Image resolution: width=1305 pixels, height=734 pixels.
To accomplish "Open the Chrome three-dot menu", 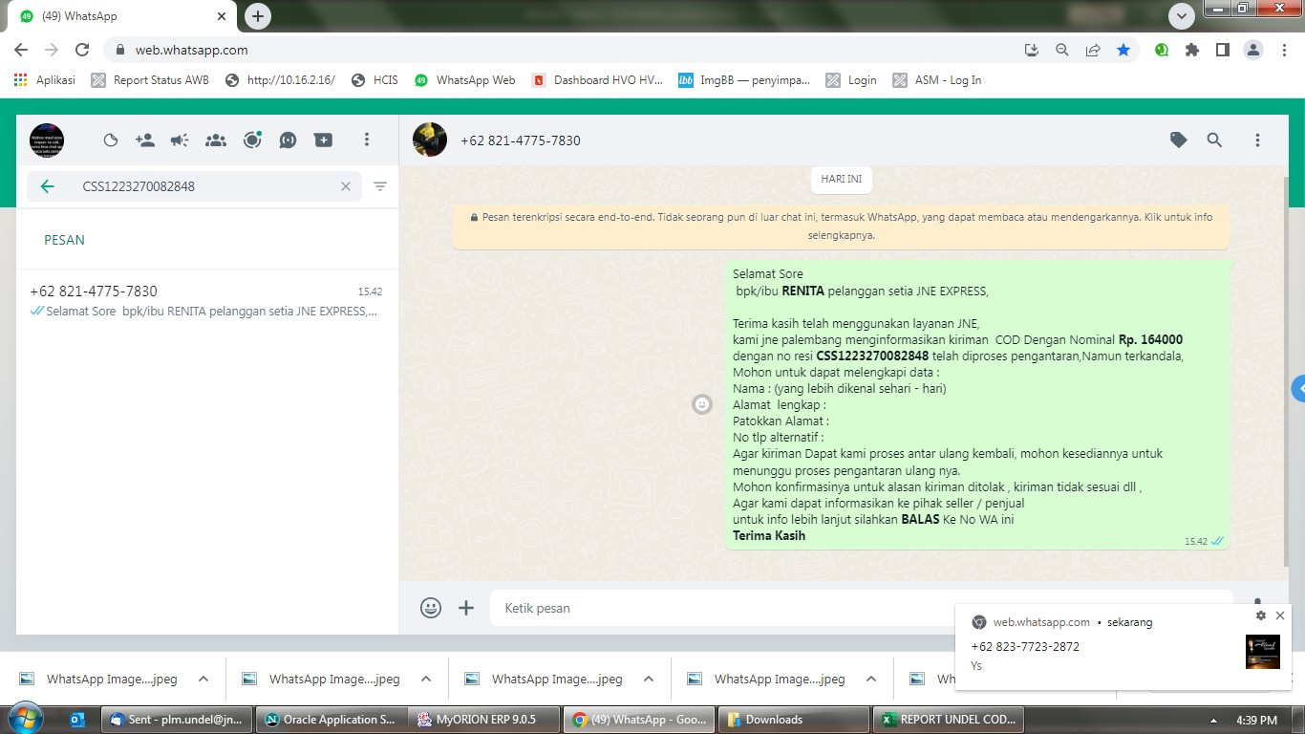I will 1285,50.
